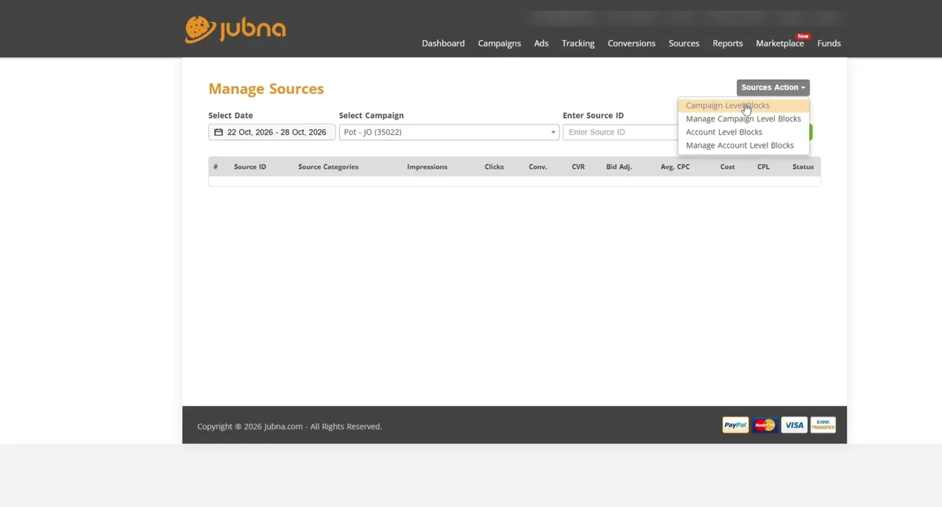
Task: Sort table by Source ID column
Action: (x=250, y=167)
